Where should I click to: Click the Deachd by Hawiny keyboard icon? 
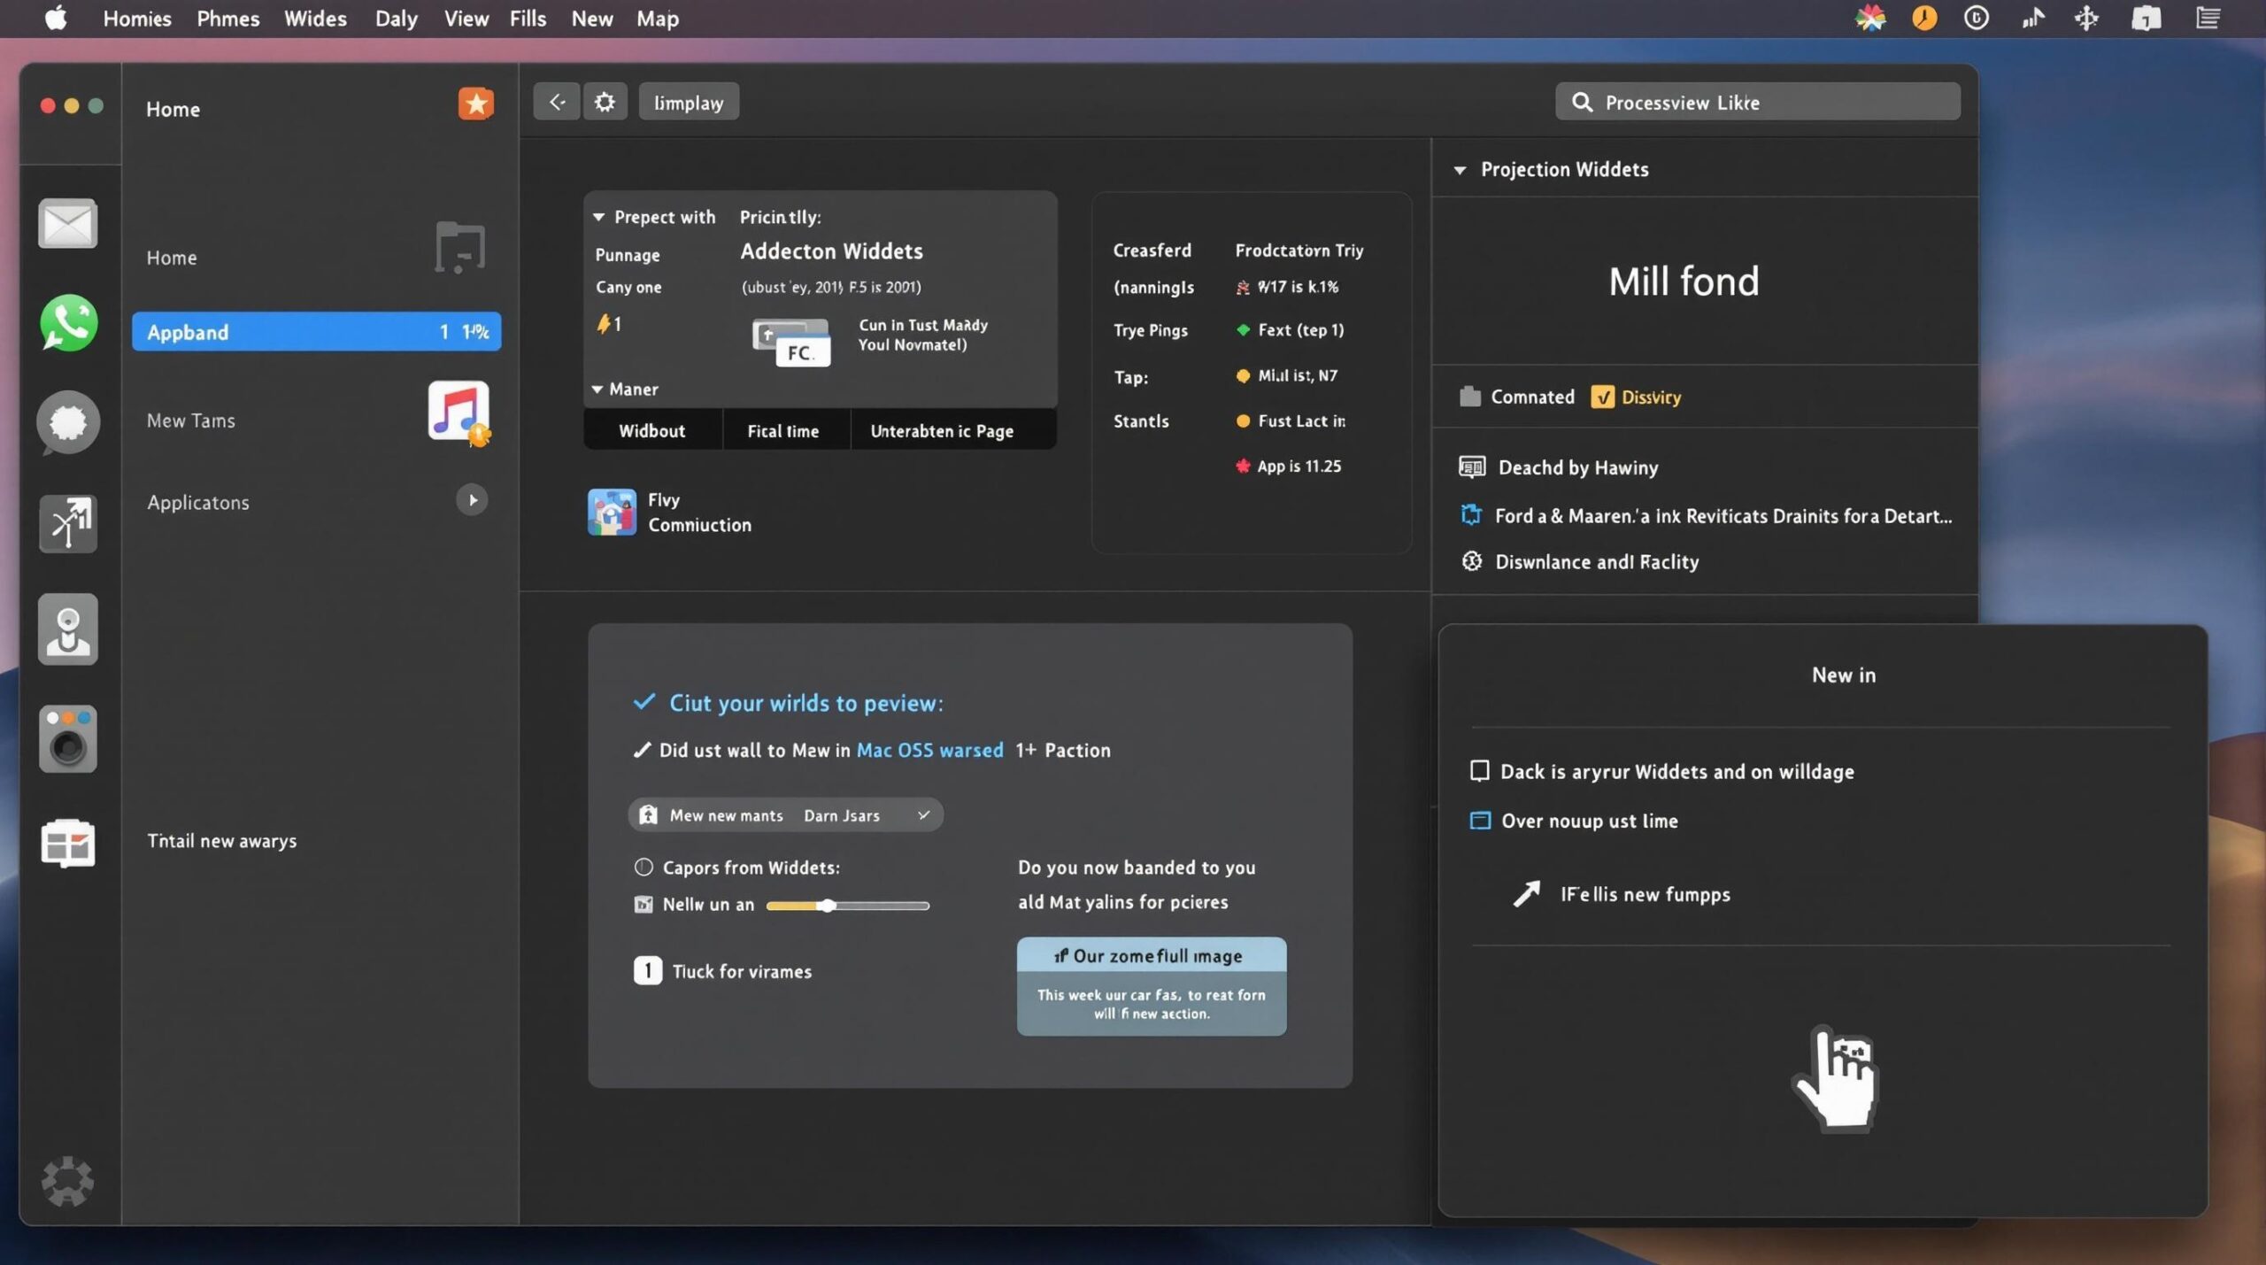(x=1472, y=467)
